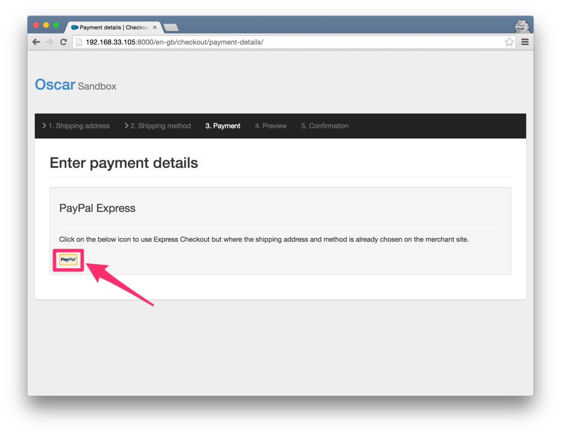Select the 3. Payment step

[x=222, y=126]
